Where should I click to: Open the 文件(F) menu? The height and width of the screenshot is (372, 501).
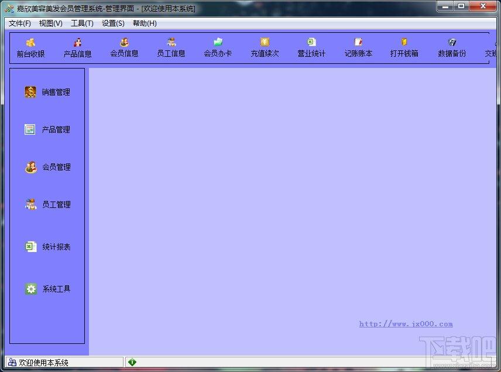[x=20, y=23]
